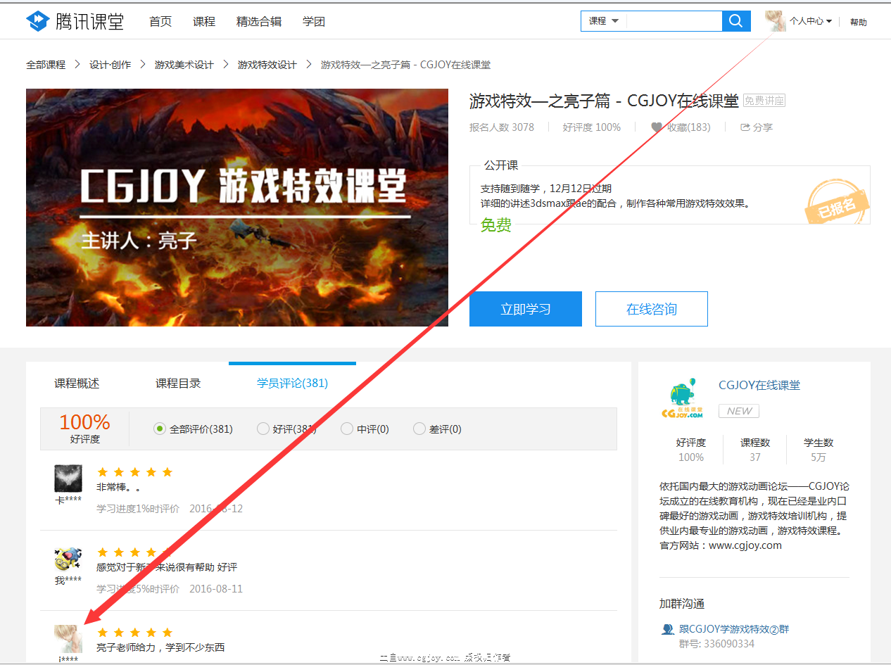Favorite the course via the heart 收藏 icon

click(657, 127)
